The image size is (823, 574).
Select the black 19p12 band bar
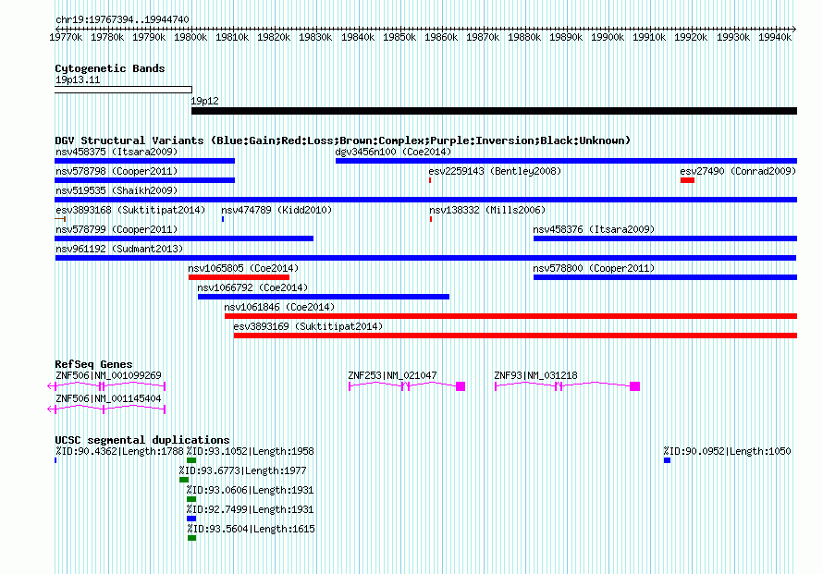(494, 111)
